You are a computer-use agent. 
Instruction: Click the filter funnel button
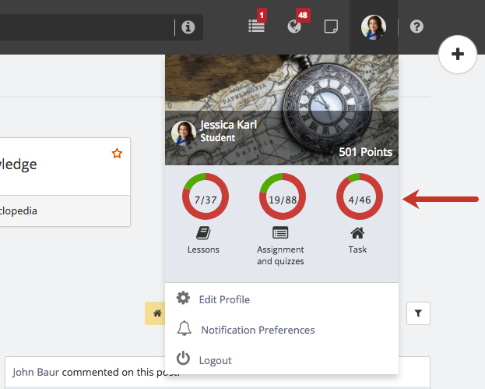(418, 313)
